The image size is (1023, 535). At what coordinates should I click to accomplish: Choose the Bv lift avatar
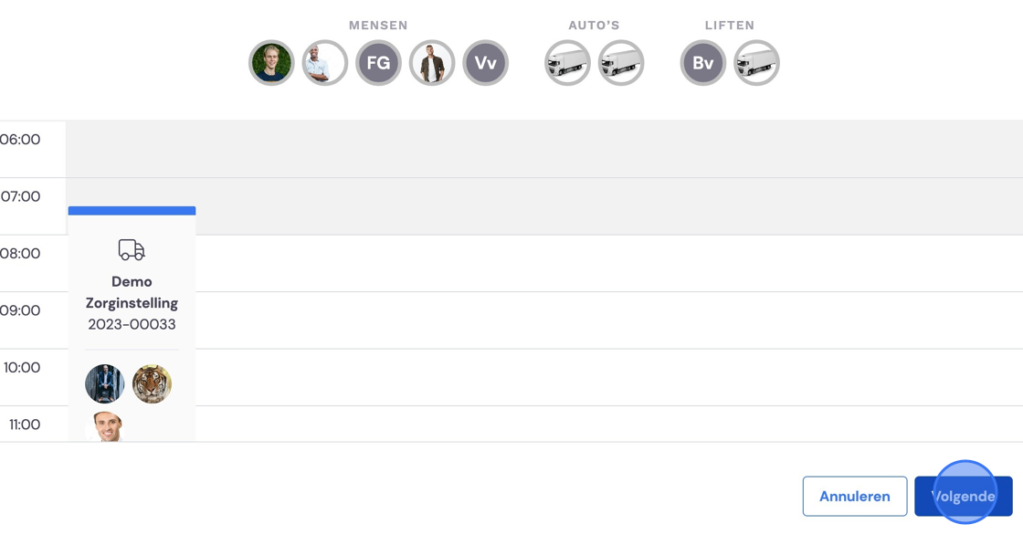[702, 63]
